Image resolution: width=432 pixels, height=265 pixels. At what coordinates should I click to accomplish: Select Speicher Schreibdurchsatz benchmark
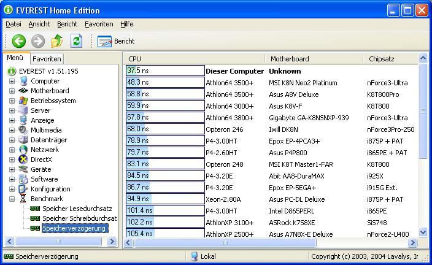click(79, 218)
